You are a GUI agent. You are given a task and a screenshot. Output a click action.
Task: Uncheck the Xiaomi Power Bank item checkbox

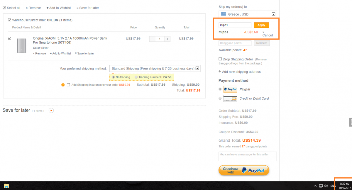[x=10, y=38]
